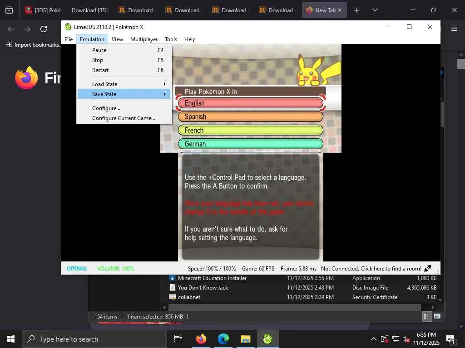
Task: Click Import bookmarks in Firefox toolbar
Action: [33, 45]
